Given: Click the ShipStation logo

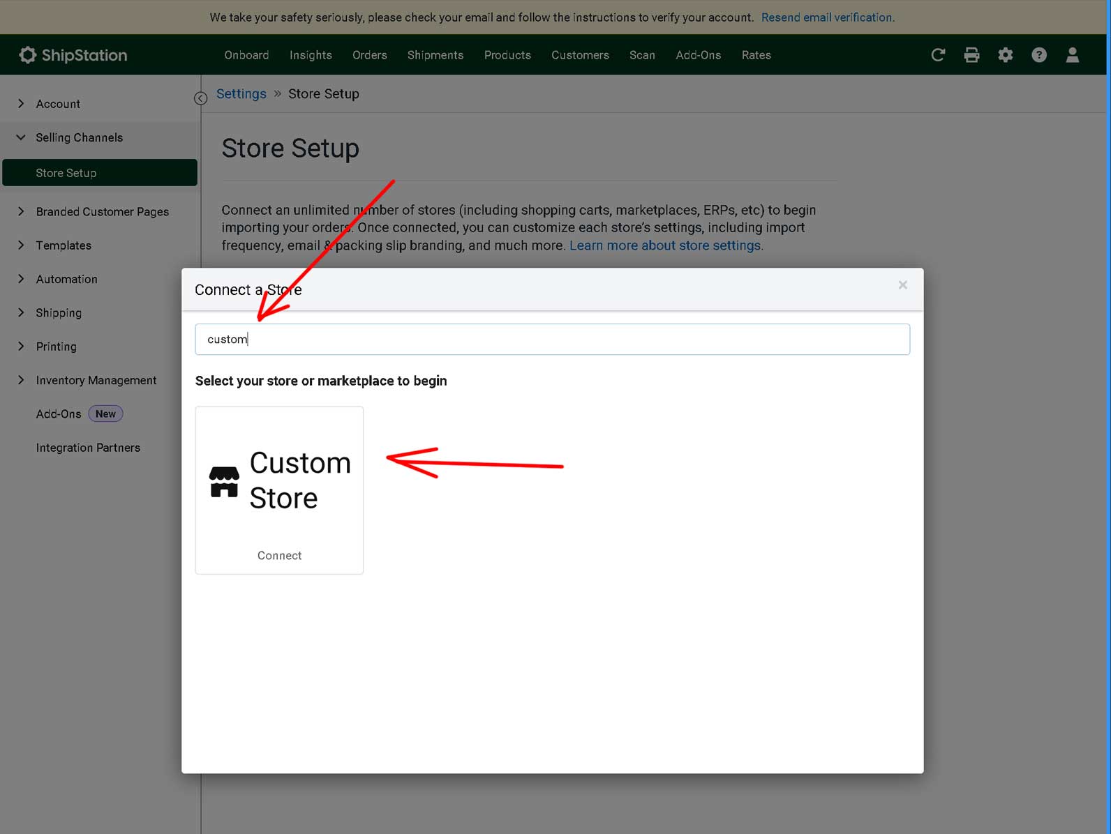Looking at the screenshot, I should (73, 55).
